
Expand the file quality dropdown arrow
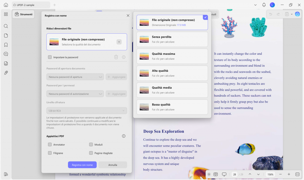click(x=119, y=42)
